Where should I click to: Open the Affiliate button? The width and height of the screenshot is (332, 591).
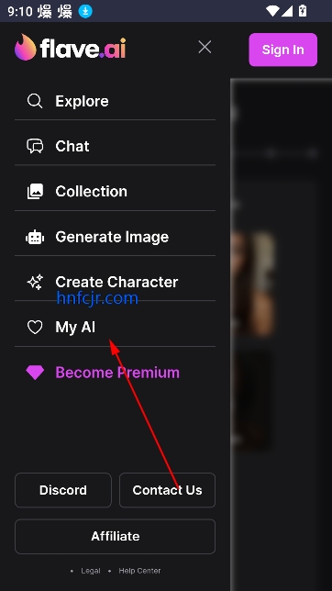[x=115, y=536]
